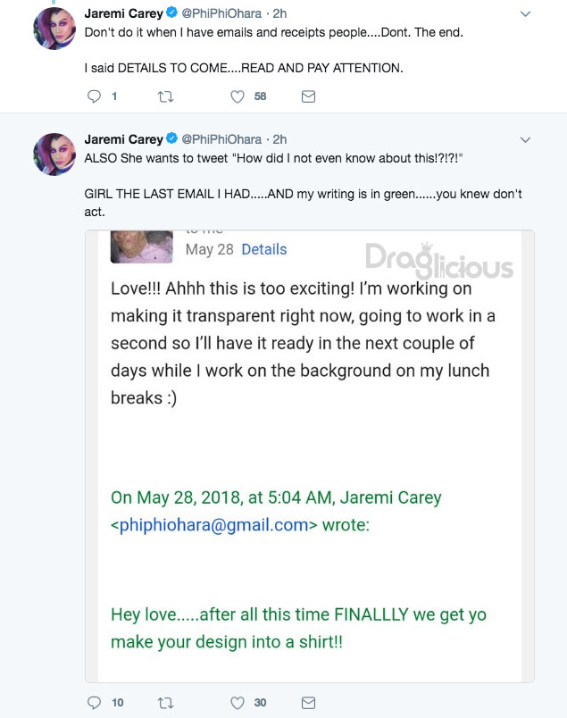
Task: Like the first tweet with 58 likes
Action: 238,96
